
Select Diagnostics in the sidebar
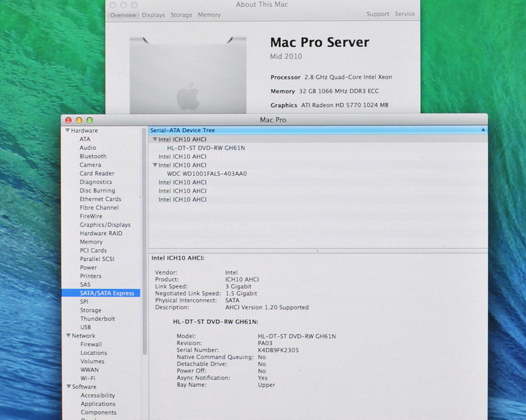point(96,182)
